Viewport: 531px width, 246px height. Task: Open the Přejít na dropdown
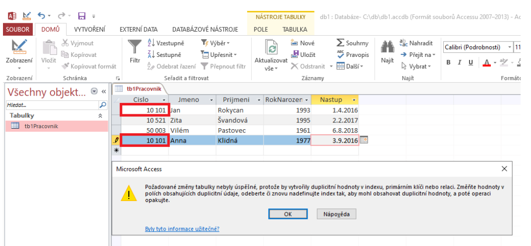418,55
